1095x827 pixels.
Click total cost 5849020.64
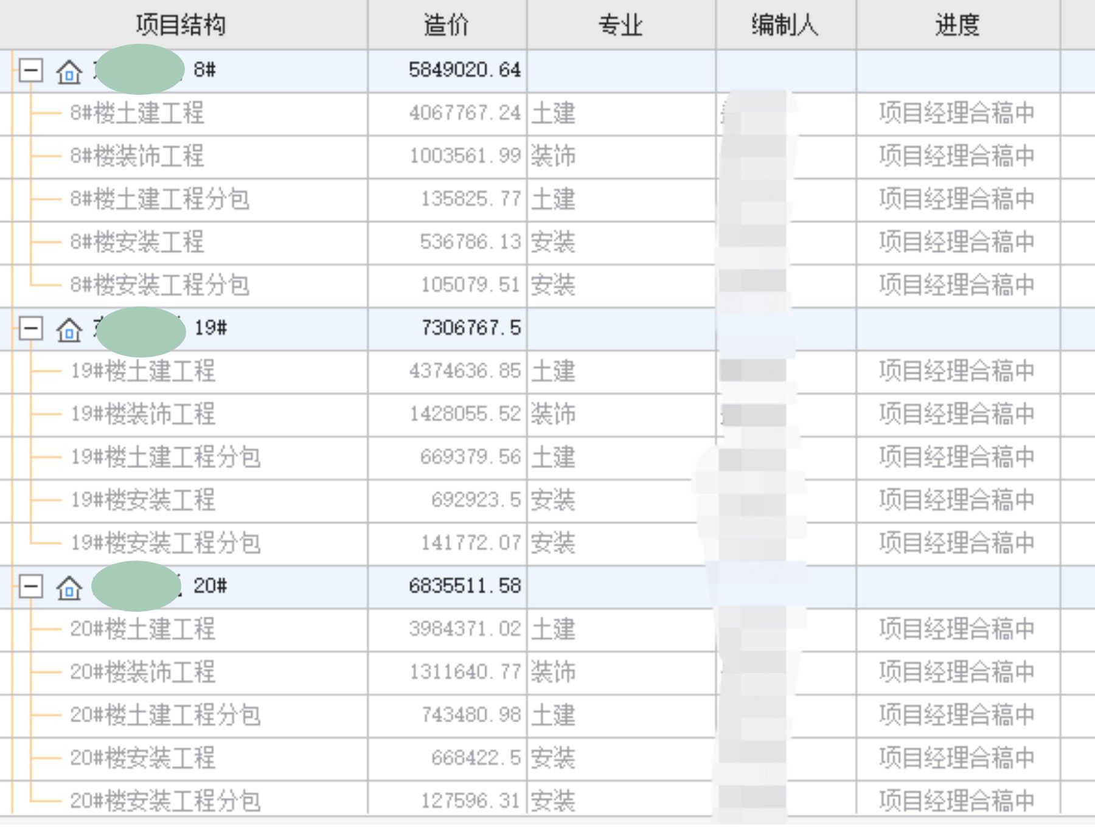tap(465, 71)
